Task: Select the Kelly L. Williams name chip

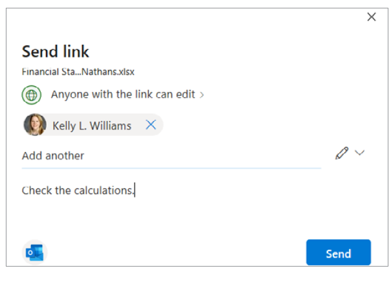Action: click(x=92, y=126)
